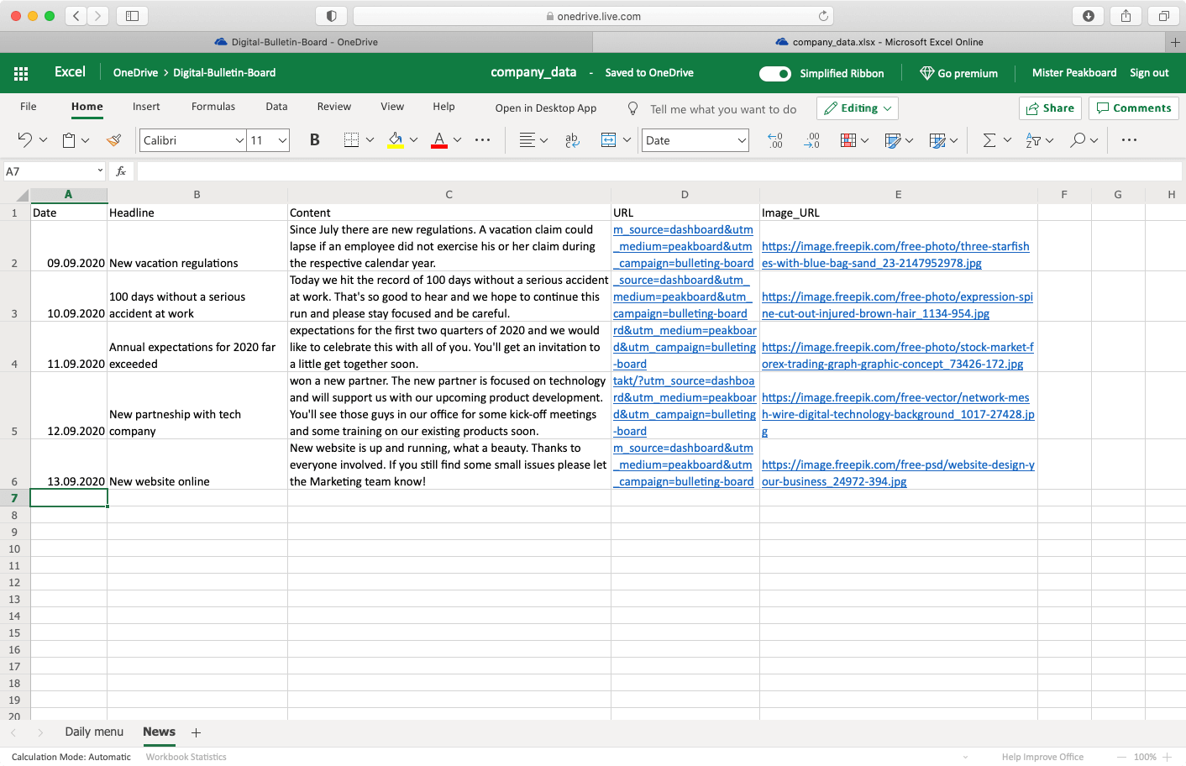Open the Date number format dropdown
Image resolution: width=1186 pixels, height=766 pixels.
(742, 140)
